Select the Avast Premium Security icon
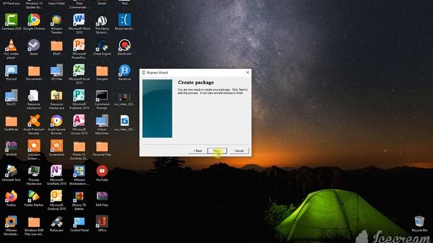433x243 pixels. pyautogui.click(x=34, y=121)
